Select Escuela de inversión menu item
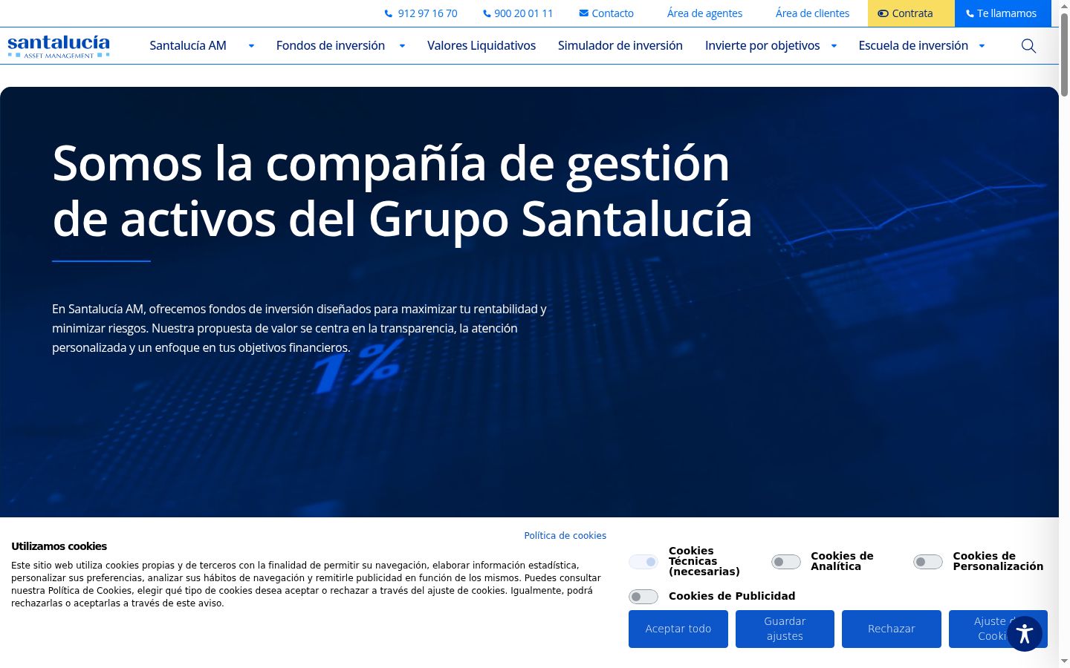1070x668 pixels. tap(913, 46)
